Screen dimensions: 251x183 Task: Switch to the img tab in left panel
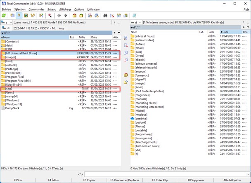coord(61,27)
